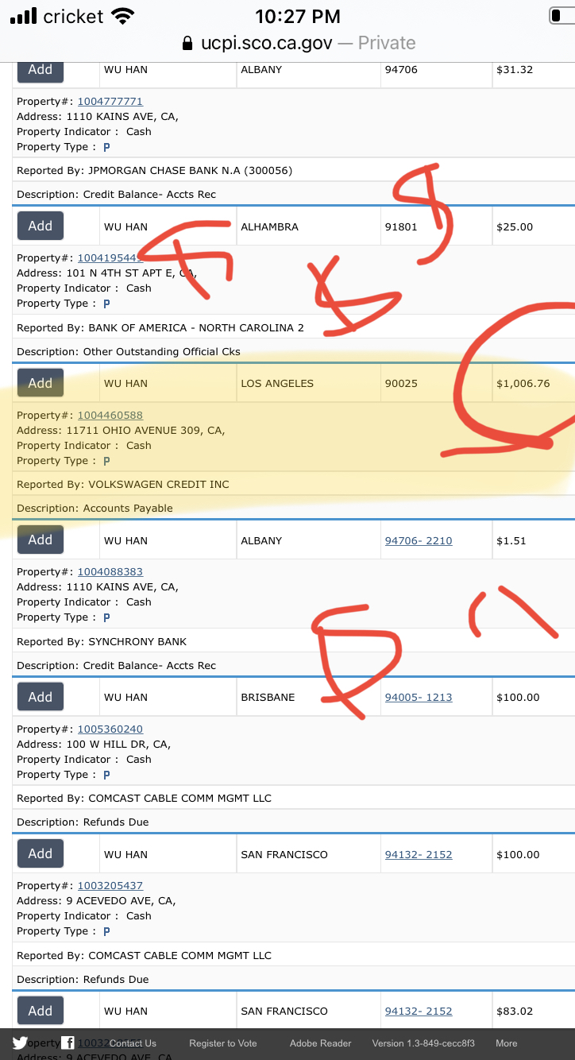The width and height of the screenshot is (575, 1060).
Task: Add the BRISBANE $100.00 property
Action: click(41, 697)
